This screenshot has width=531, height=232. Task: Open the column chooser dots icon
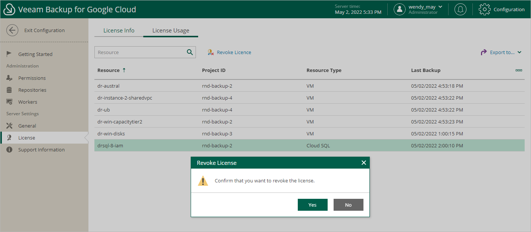coord(519,70)
